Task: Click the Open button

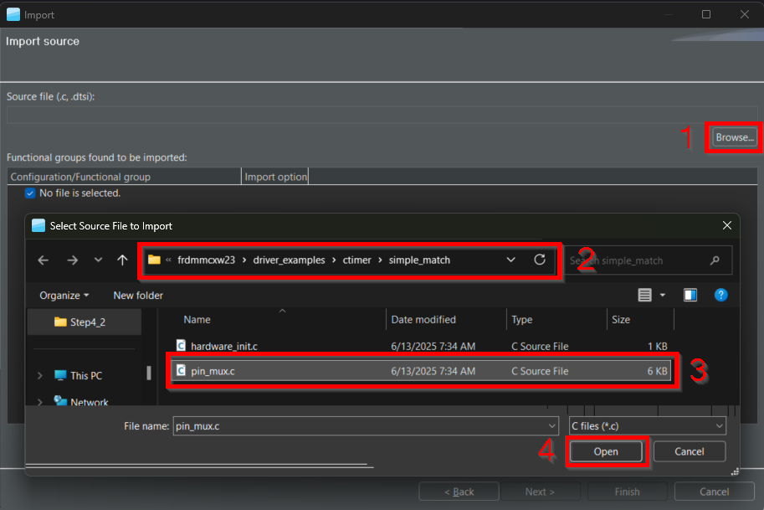Action: click(x=606, y=451)
